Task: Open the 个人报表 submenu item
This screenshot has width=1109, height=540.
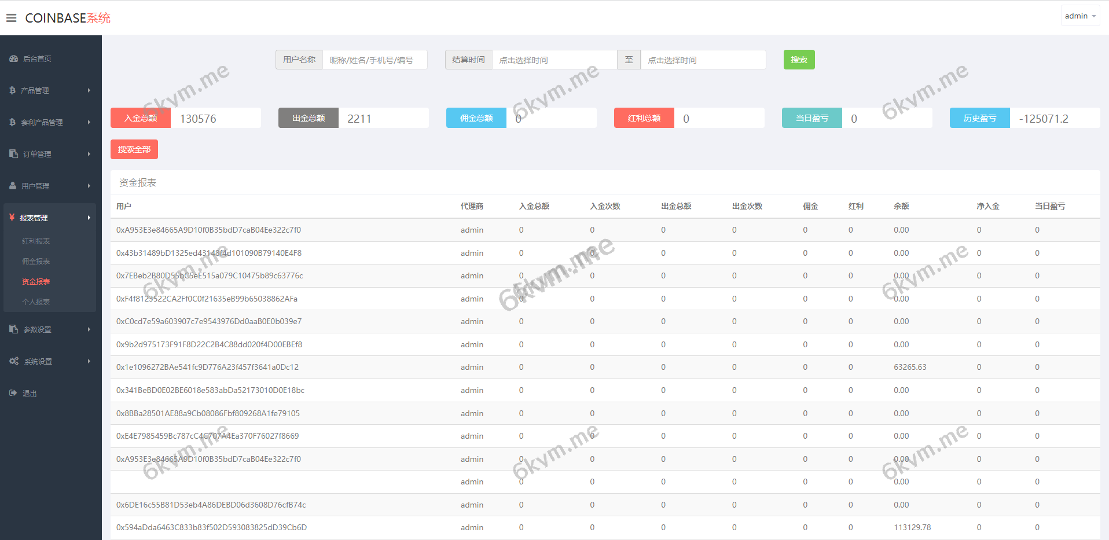Action: click(36, 302)
